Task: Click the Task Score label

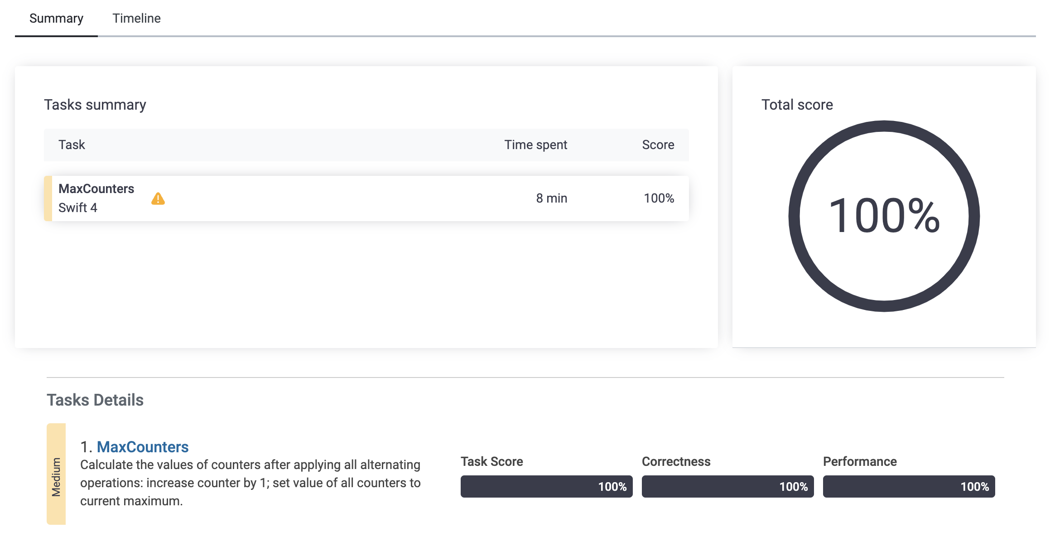Action: tap(491, 461)
